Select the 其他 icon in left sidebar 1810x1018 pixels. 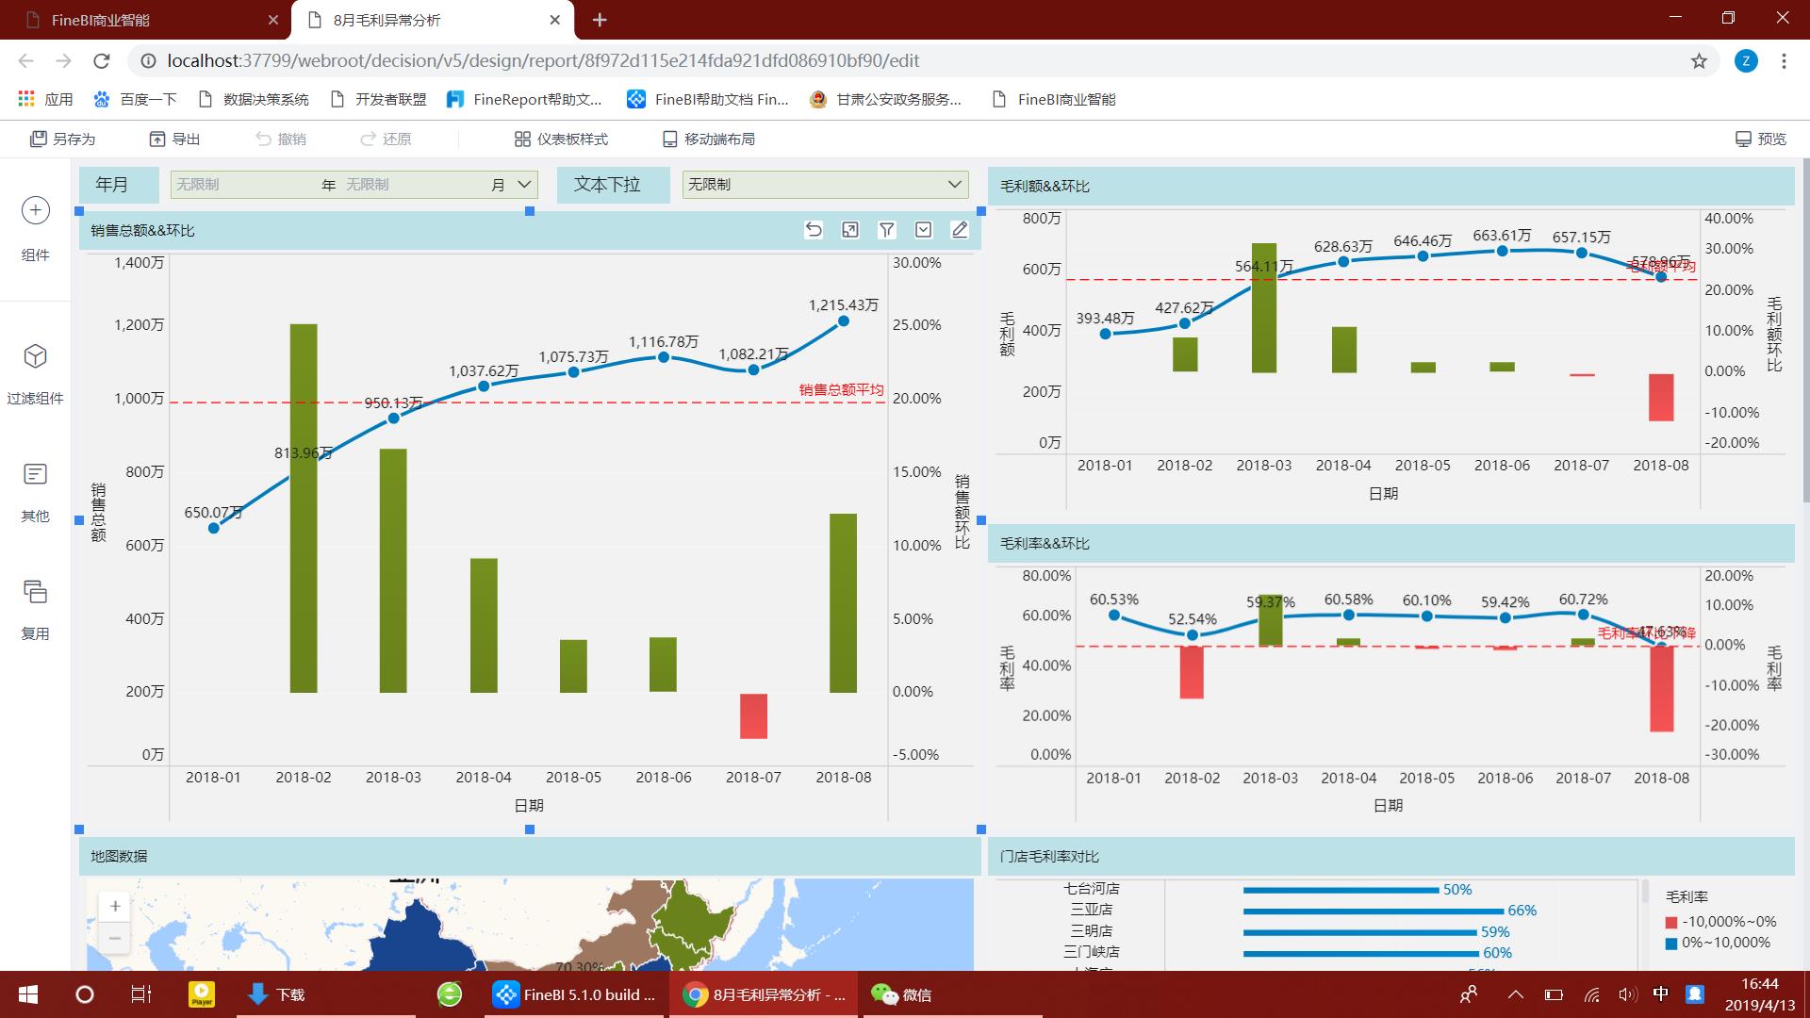coord(35,474)
